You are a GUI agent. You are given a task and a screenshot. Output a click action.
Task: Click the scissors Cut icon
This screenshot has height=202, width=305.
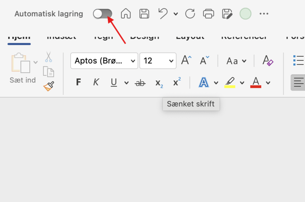click(48, 56)
